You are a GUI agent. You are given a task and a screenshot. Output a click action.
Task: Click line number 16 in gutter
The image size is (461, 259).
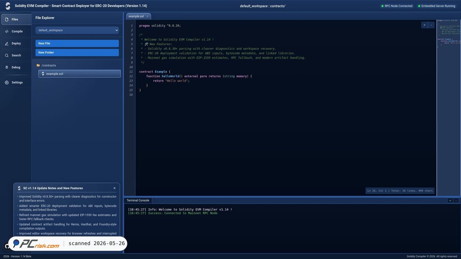(x=131, y=95)
